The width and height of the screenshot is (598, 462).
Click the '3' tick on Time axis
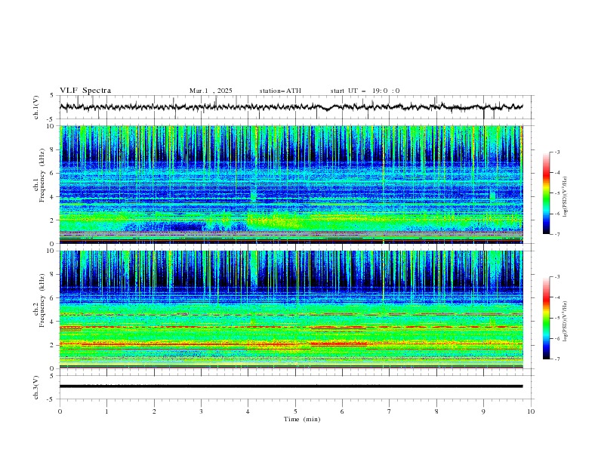201,411
